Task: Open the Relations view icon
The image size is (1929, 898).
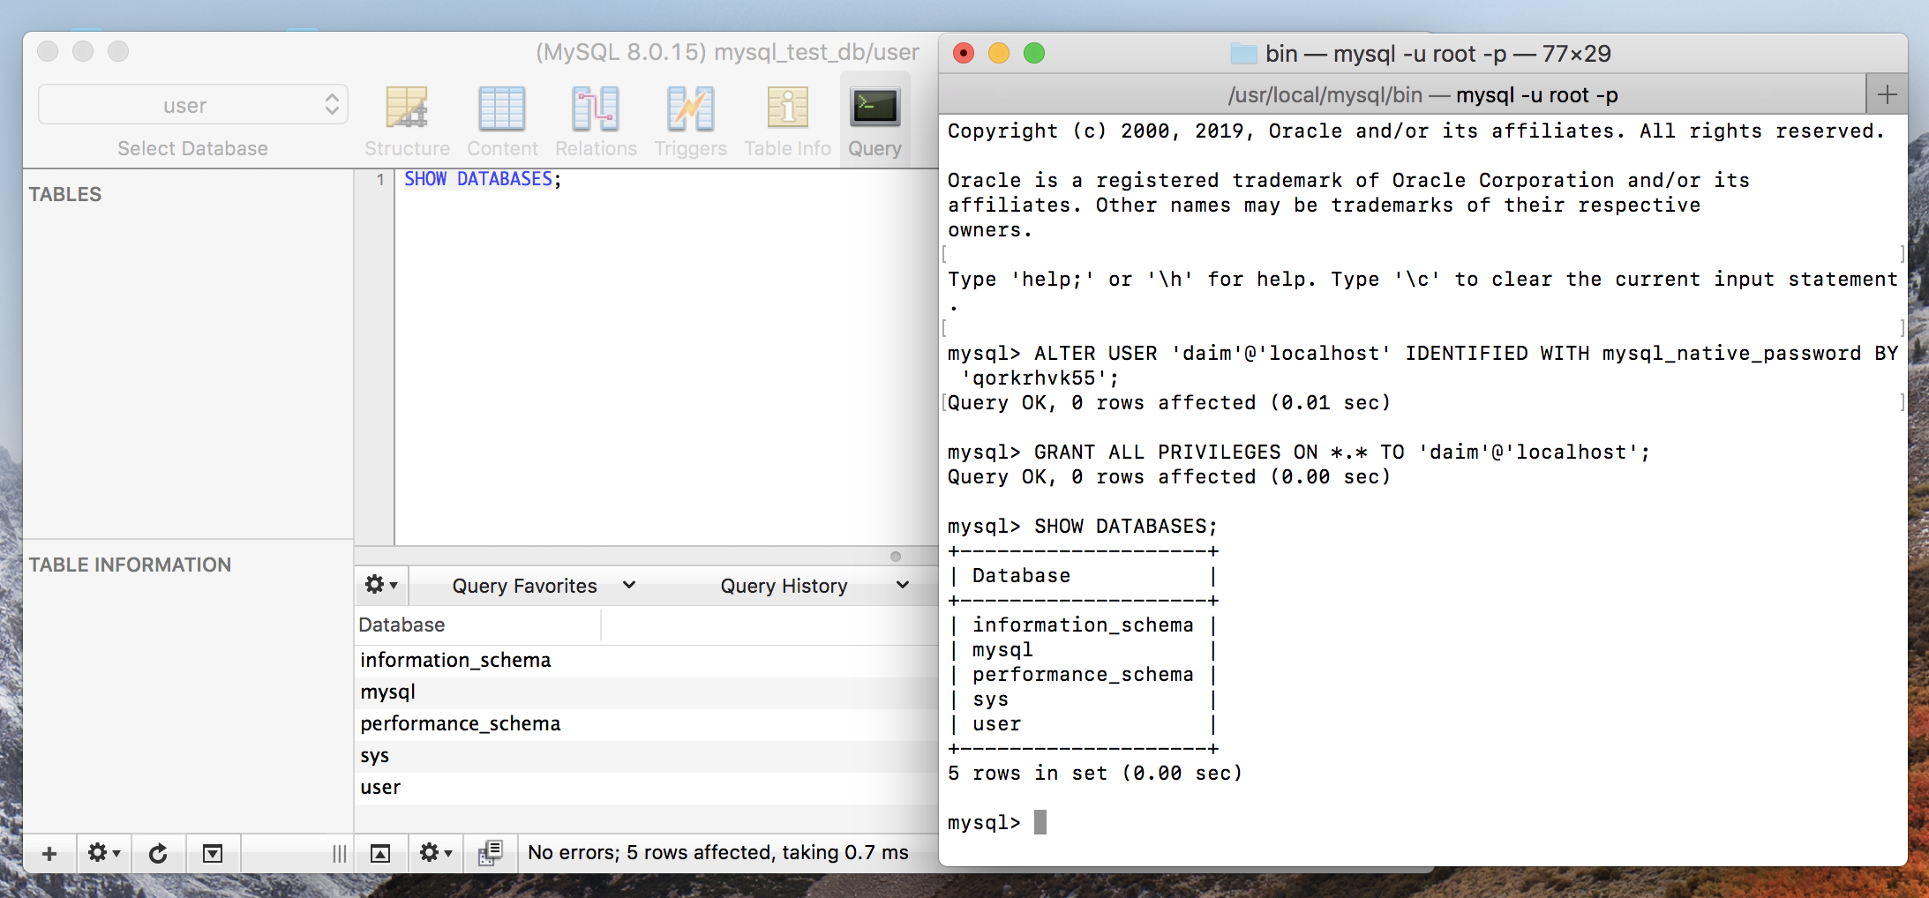Action: click(x=596, y=121)
